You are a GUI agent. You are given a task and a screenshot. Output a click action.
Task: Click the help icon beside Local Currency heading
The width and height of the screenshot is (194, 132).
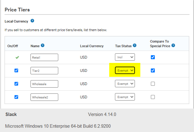pos(32,21)
